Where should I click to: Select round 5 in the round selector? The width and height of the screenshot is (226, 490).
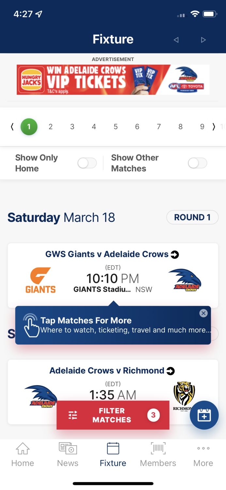click(115, 127)
